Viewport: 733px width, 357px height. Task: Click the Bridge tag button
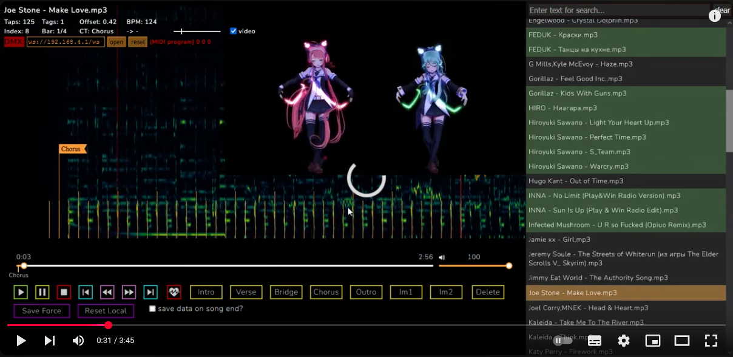pos(286,292)
